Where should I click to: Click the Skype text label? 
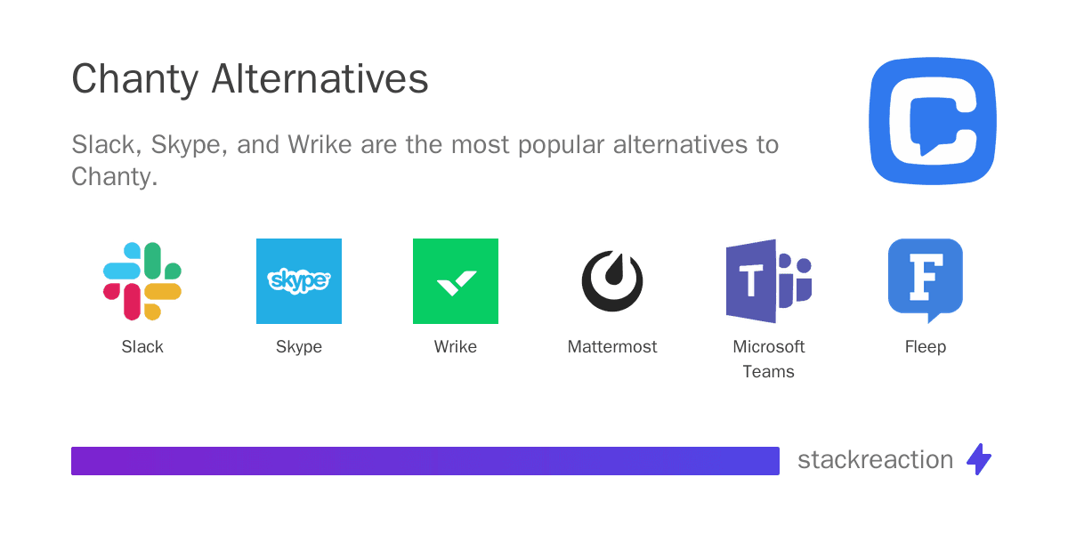point(299,348)
